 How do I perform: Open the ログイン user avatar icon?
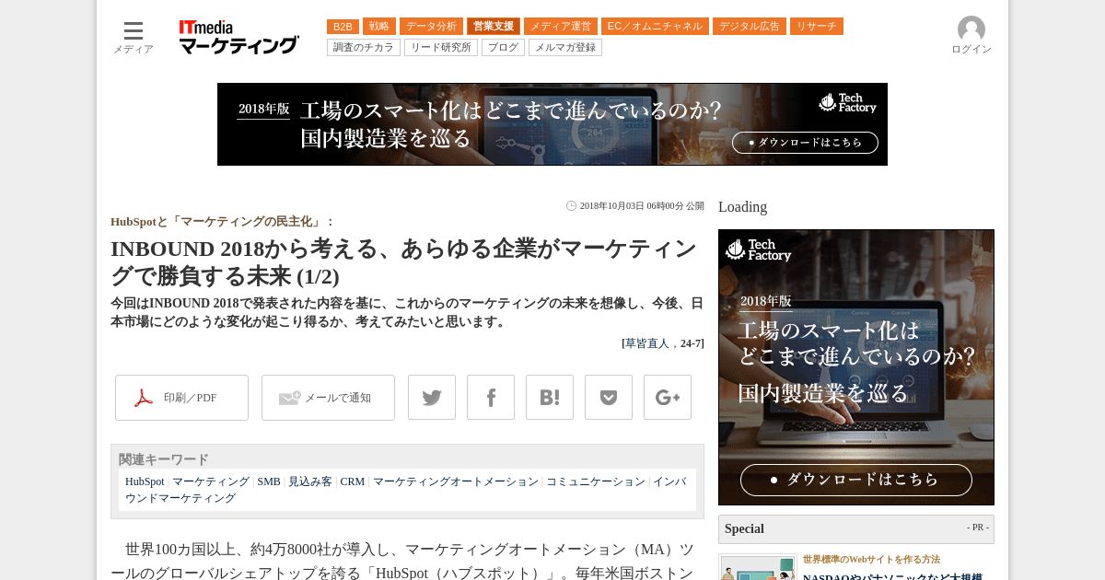tap(971, 29)
